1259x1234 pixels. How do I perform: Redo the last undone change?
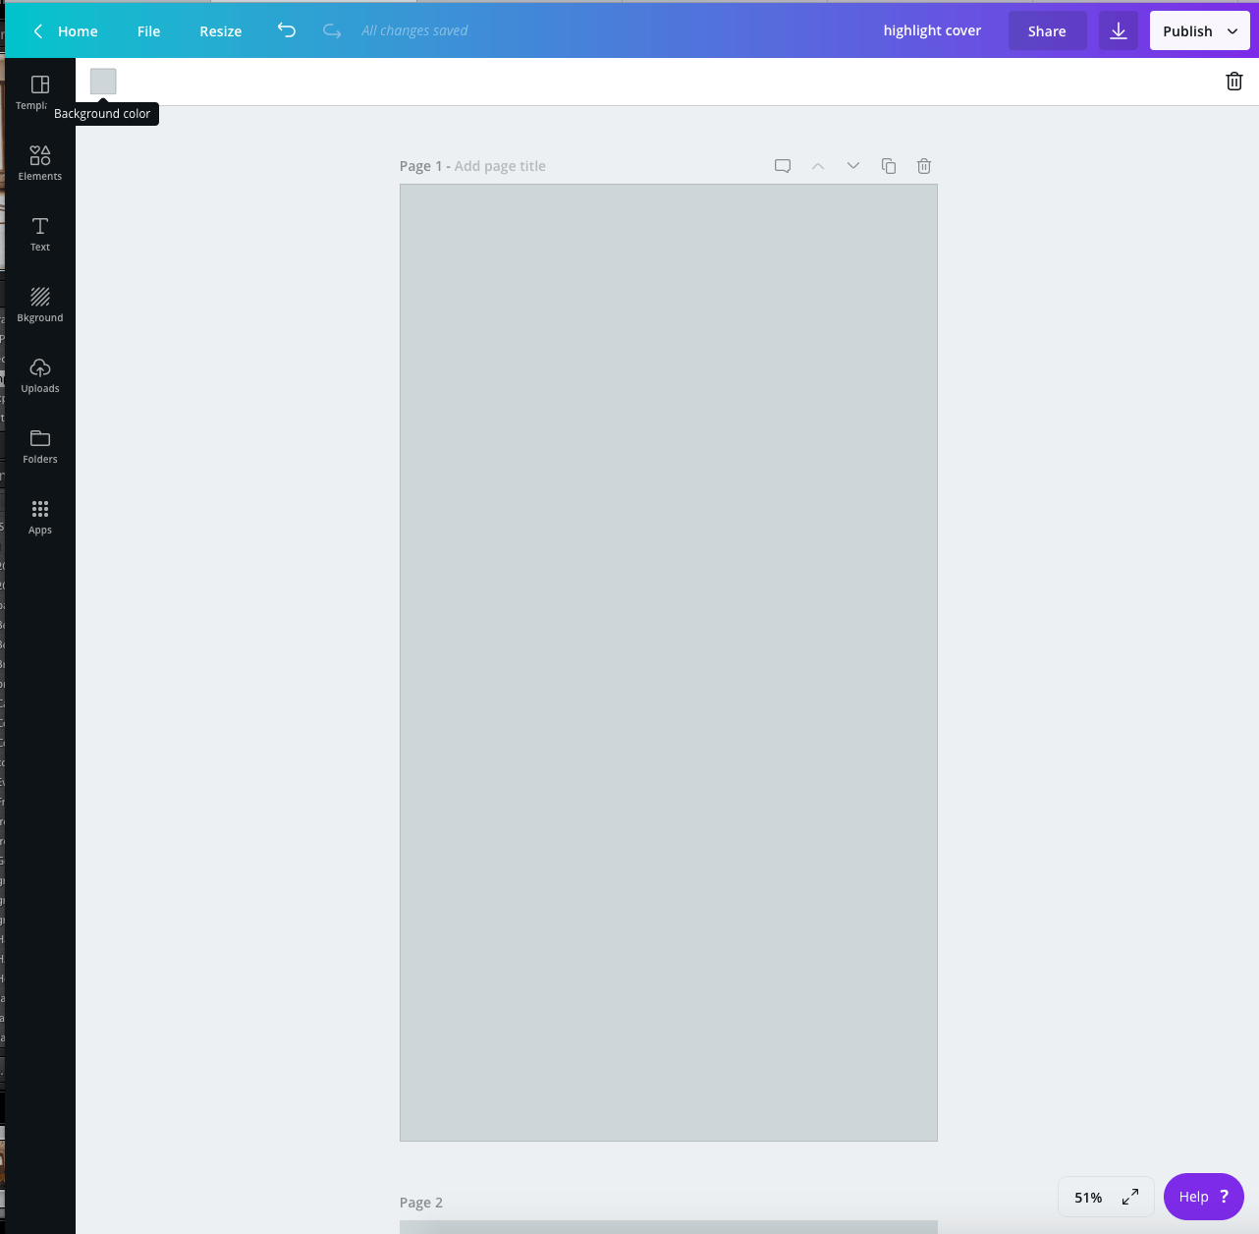click(332, 30)
